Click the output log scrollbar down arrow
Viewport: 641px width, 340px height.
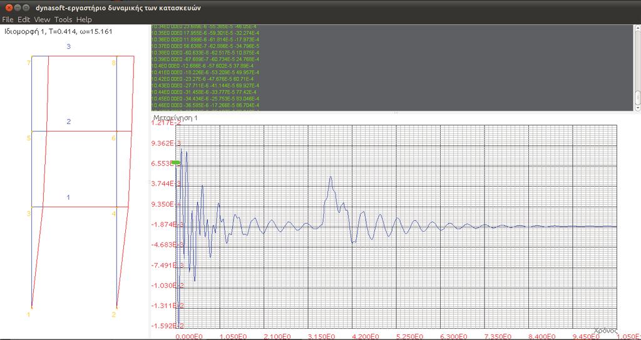(637, 108)
